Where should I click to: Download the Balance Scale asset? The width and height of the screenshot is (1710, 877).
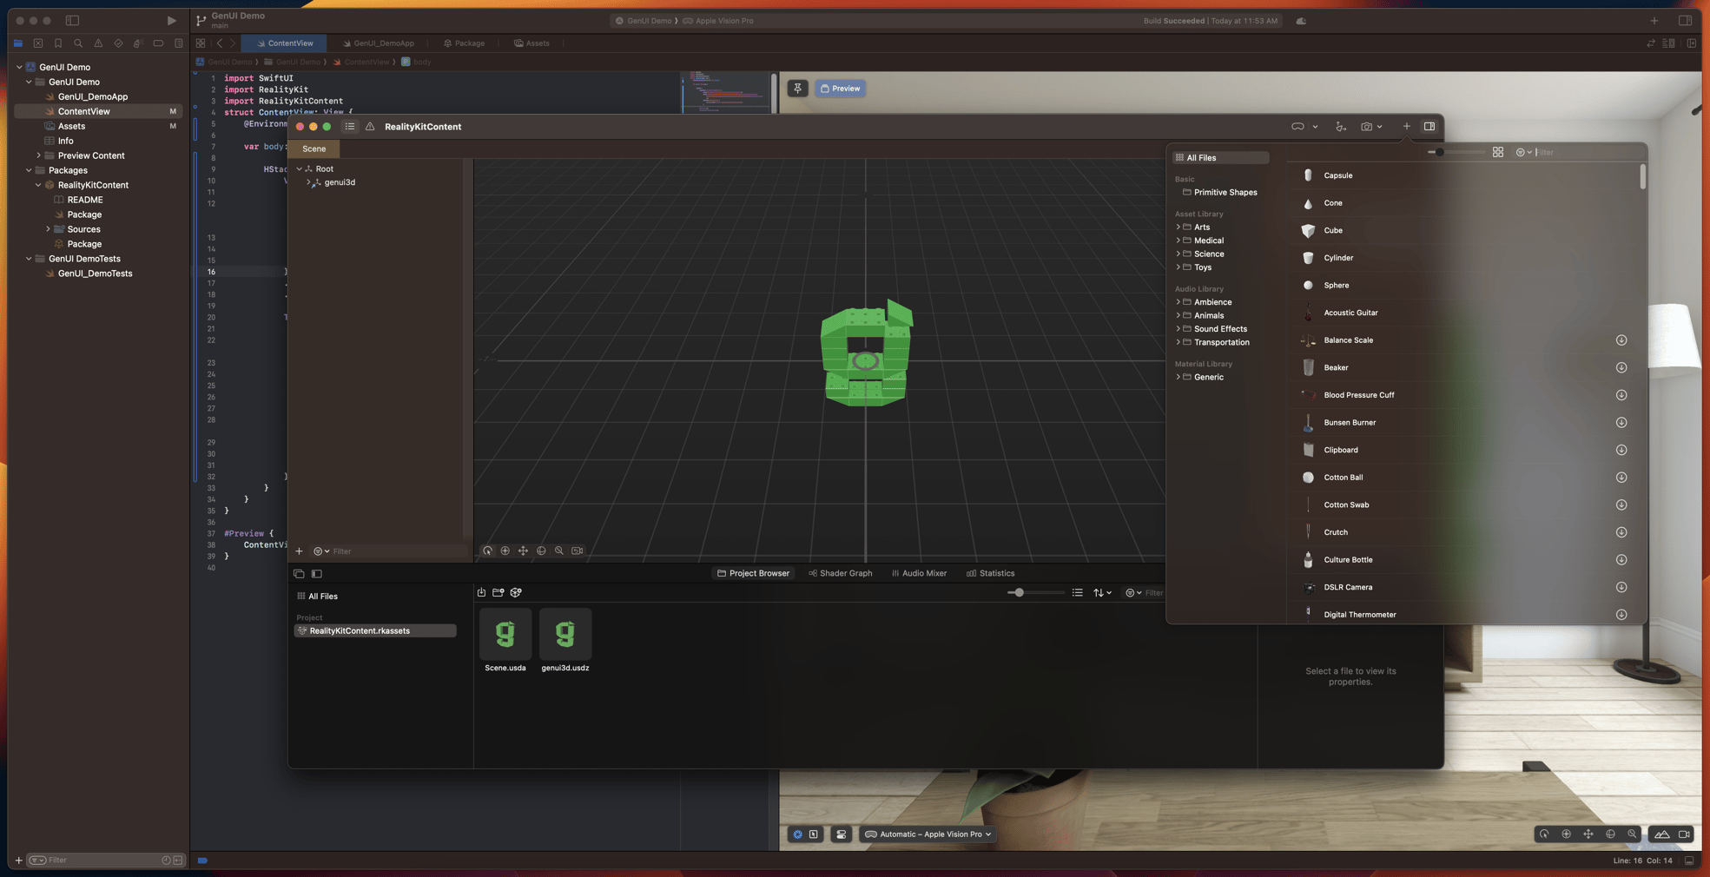pos(1621,340)
